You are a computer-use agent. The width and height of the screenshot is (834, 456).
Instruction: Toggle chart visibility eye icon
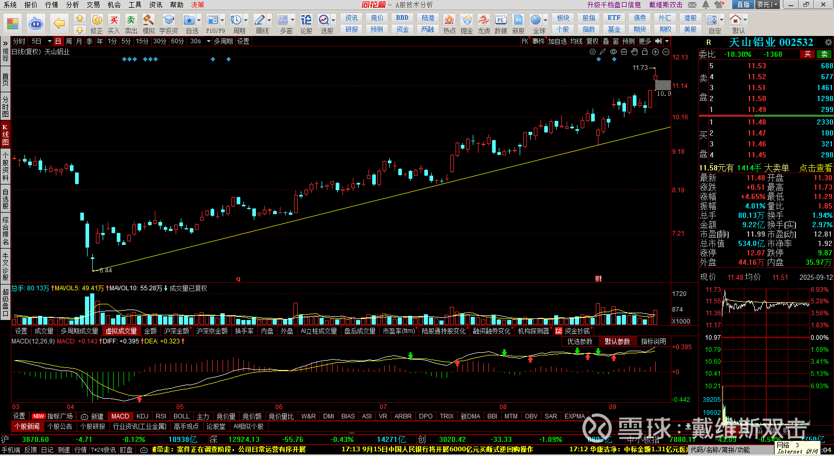[614, 52]
